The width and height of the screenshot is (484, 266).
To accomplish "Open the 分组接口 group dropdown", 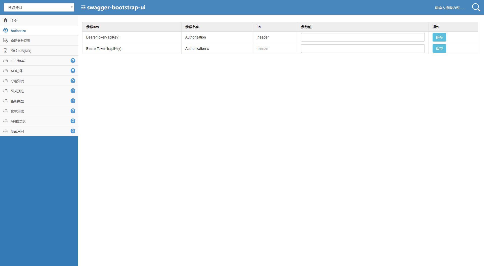I will point(39,7).
